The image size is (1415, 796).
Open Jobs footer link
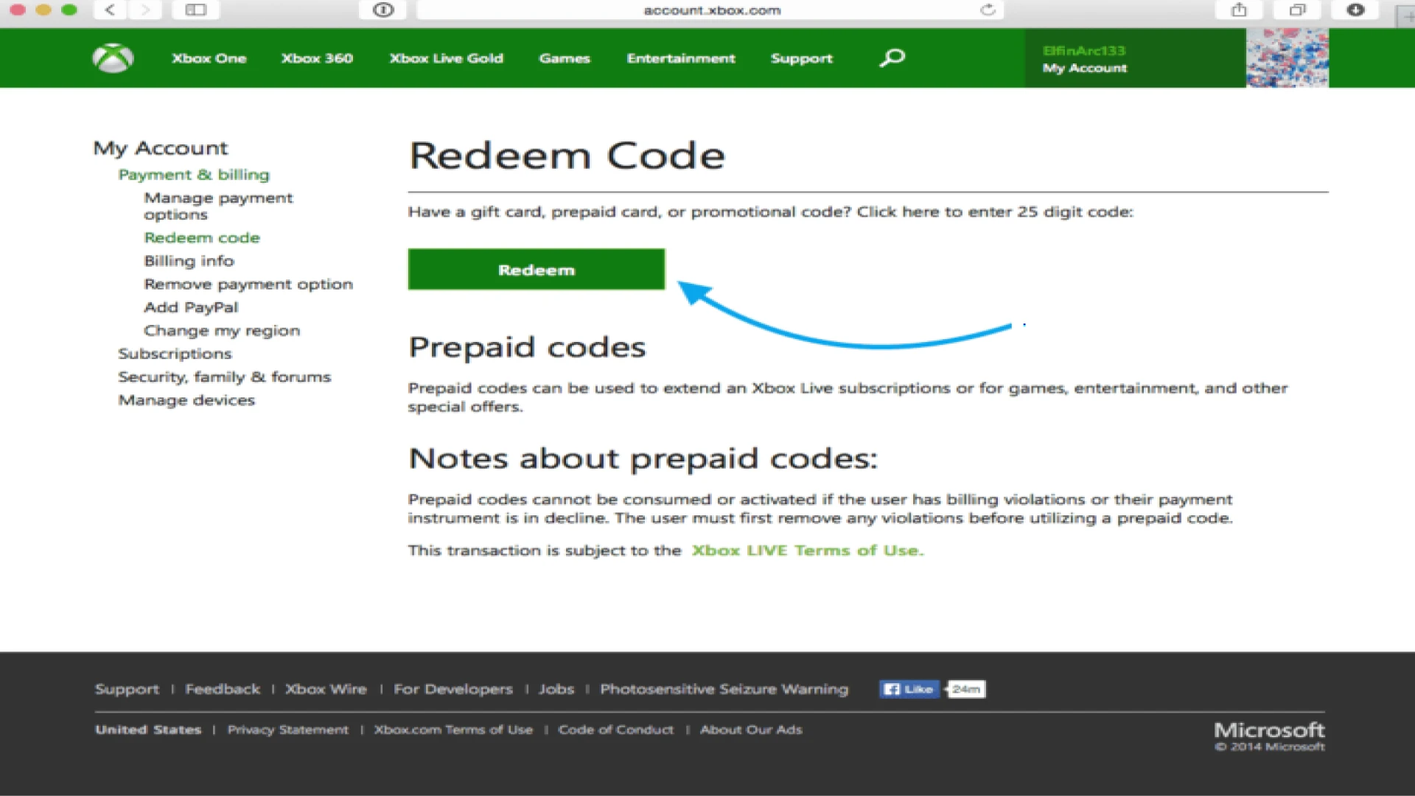point(556,689)
